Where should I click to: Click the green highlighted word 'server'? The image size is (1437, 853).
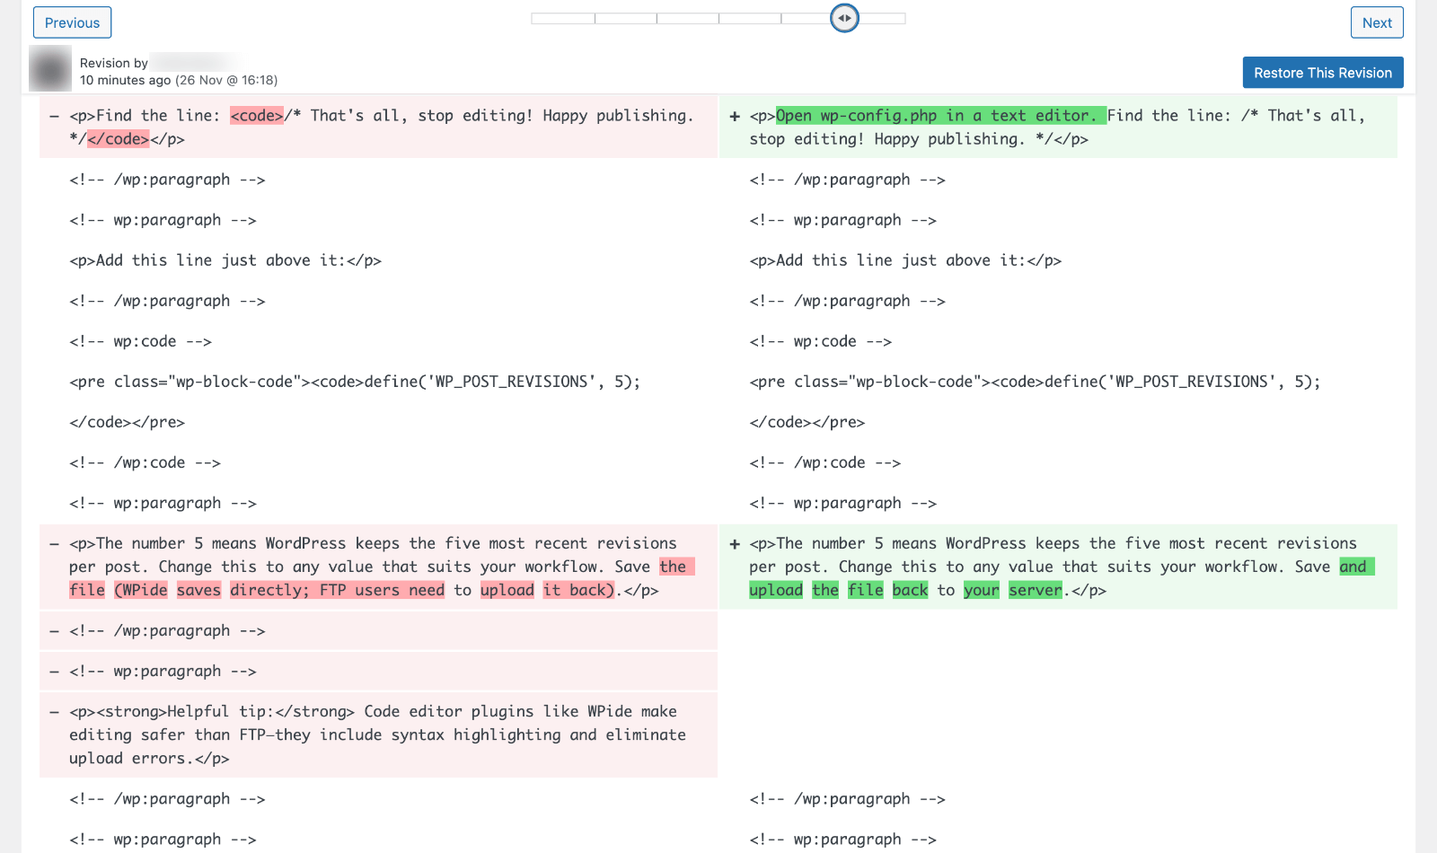[1035, 590]
